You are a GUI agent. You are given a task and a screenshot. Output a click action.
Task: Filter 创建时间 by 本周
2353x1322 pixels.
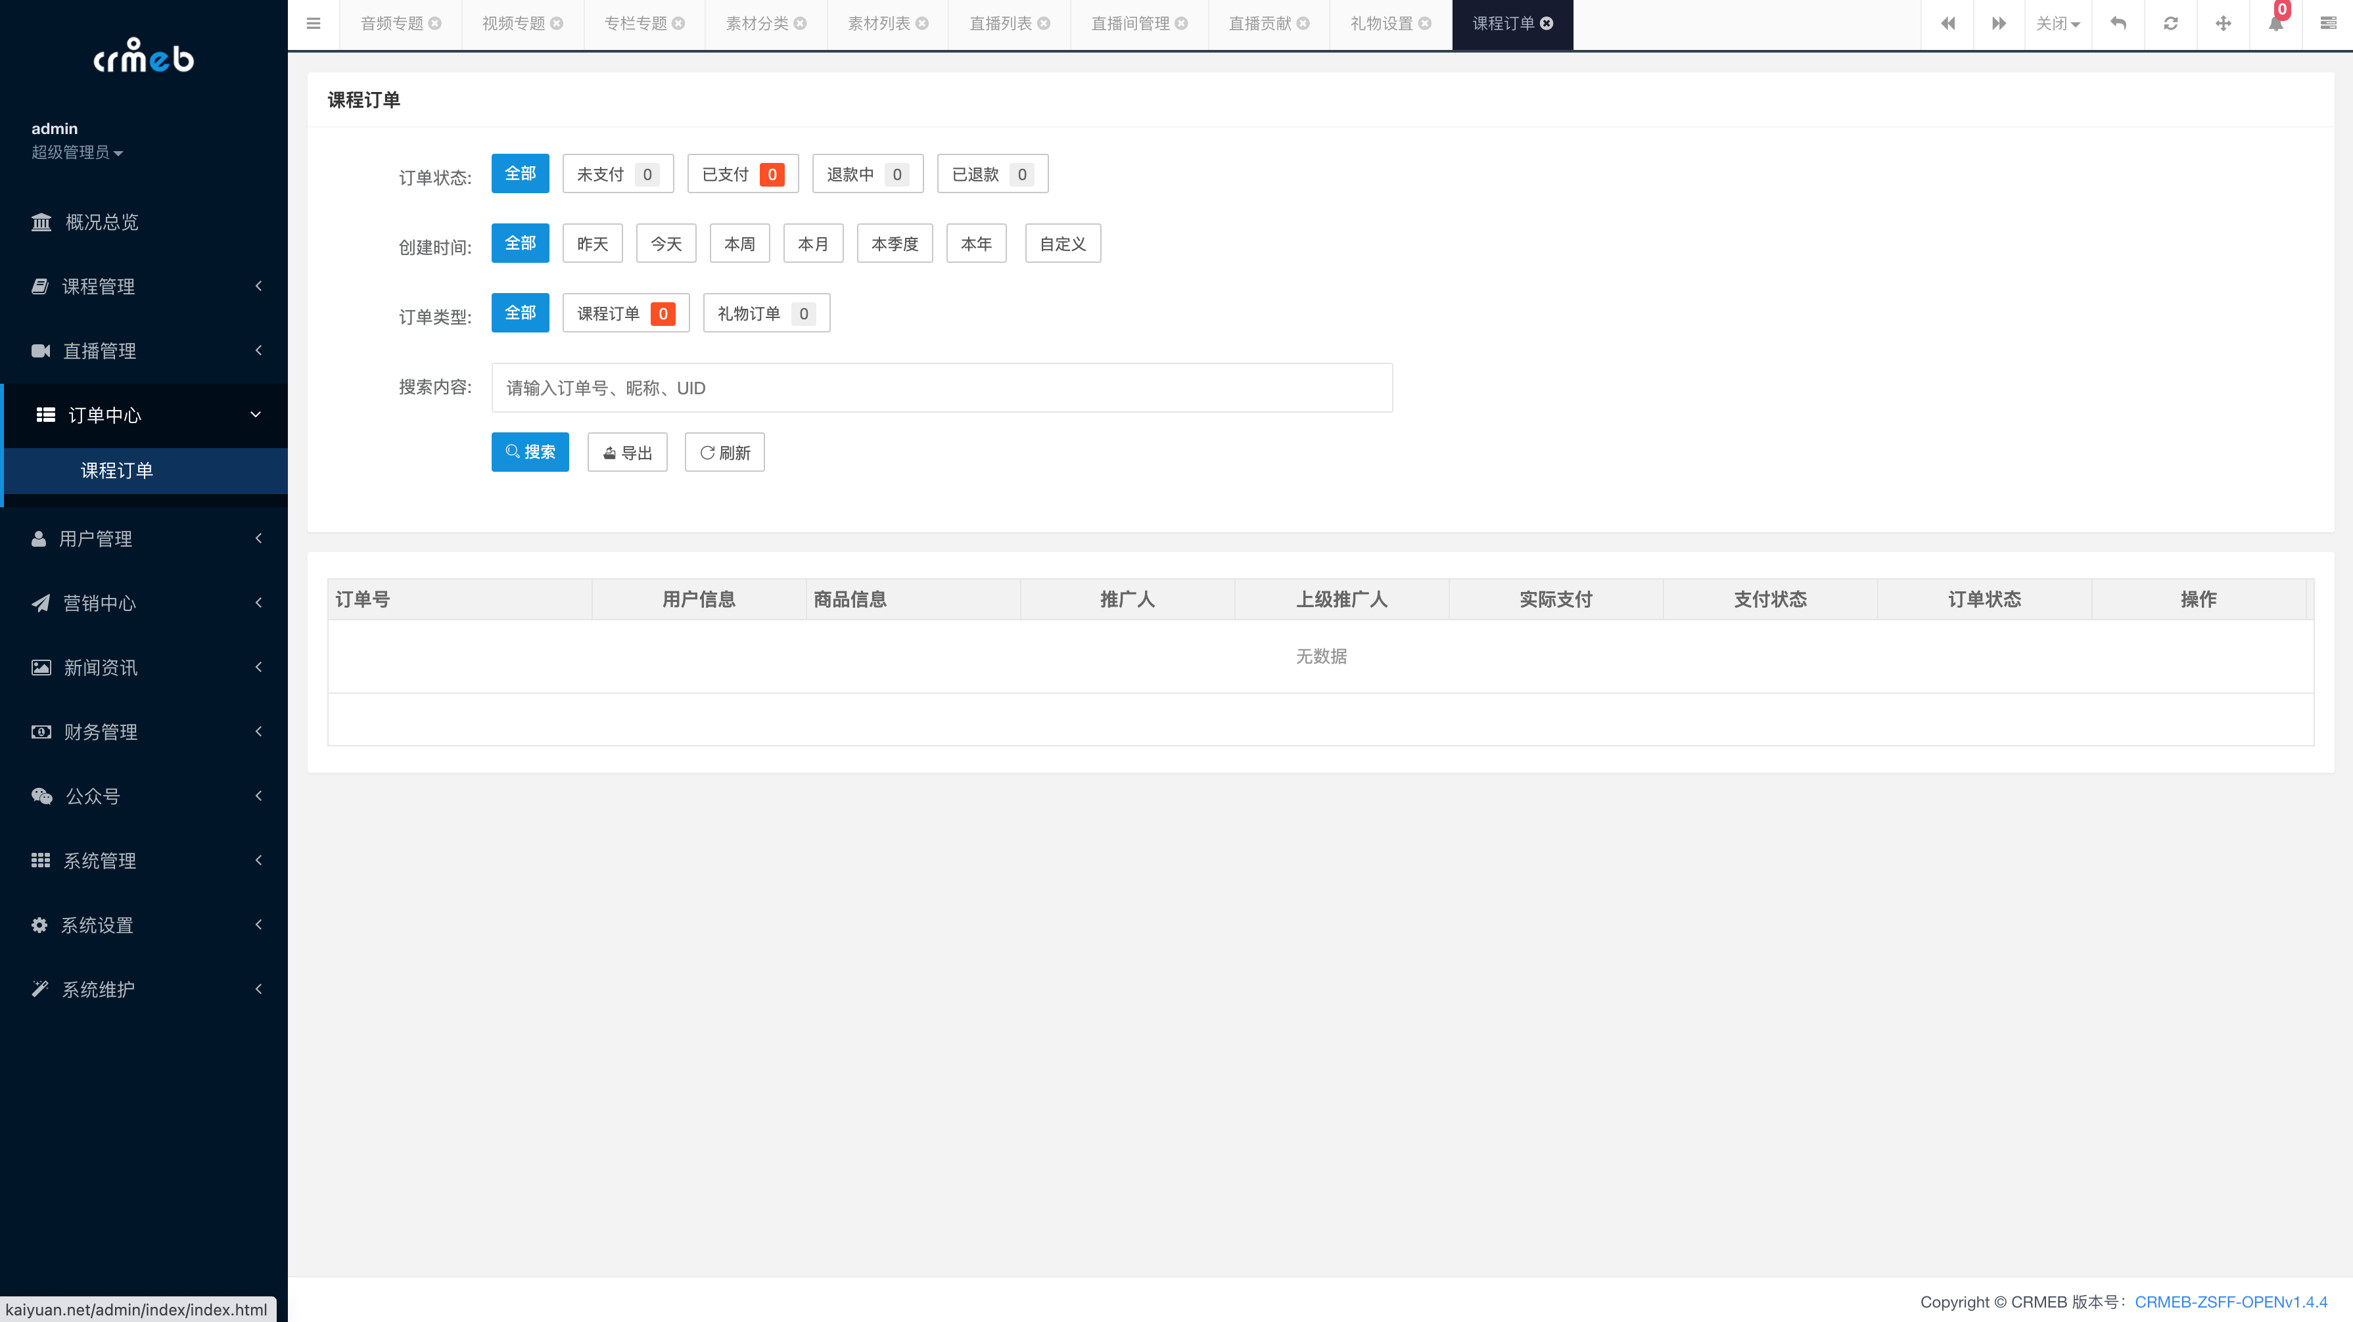[740, 243]
